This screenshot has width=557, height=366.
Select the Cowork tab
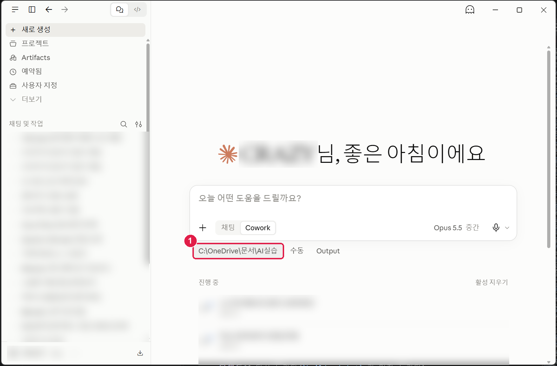click(258, 228)
